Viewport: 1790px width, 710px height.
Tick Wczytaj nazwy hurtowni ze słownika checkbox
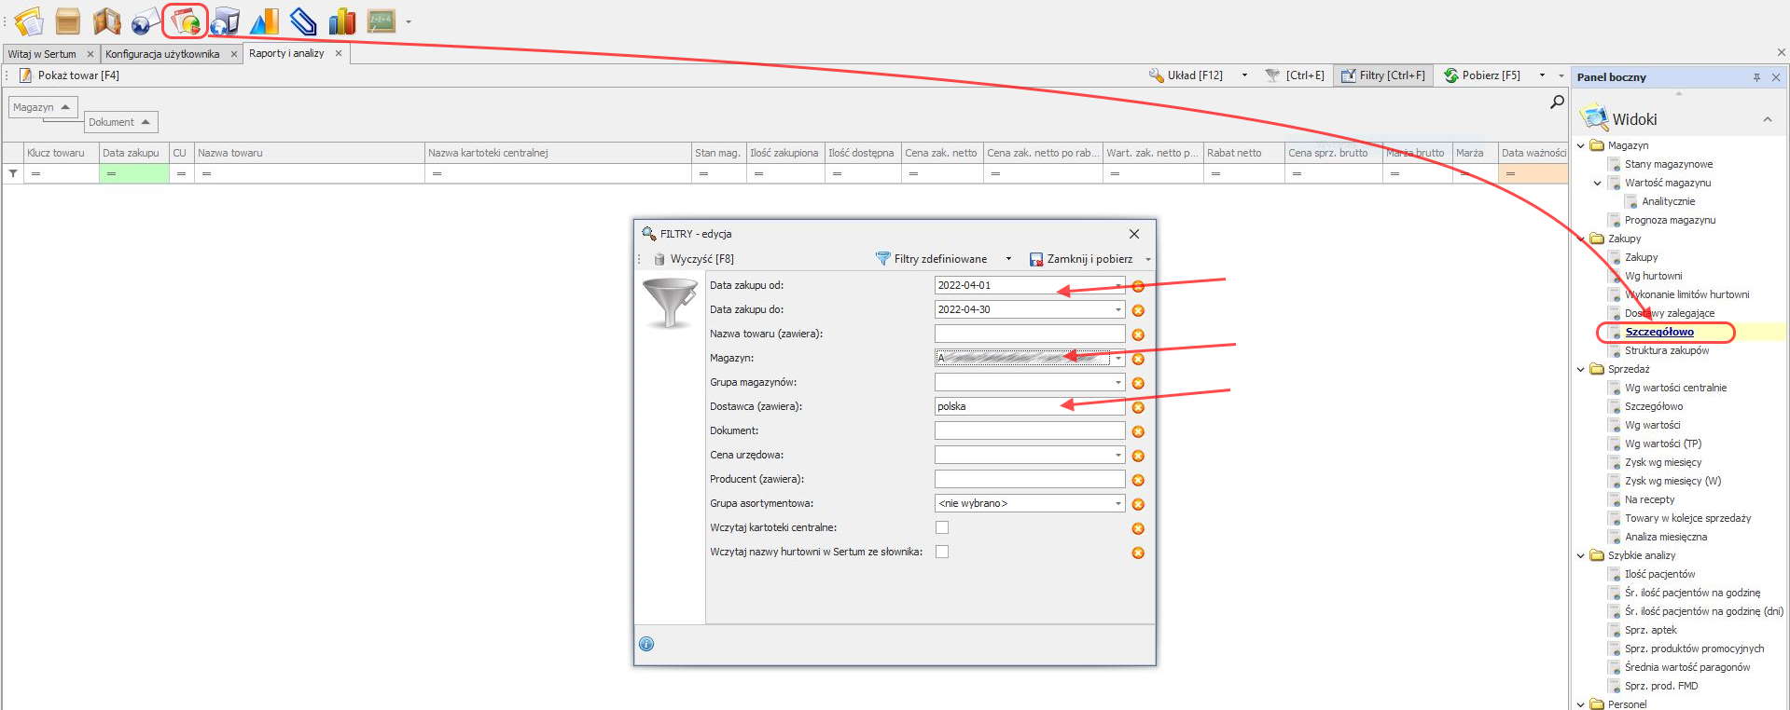tap(942, 552)
